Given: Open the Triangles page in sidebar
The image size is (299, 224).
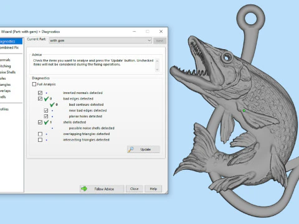Looking at the screenshot, I should (x=5, y=85).
